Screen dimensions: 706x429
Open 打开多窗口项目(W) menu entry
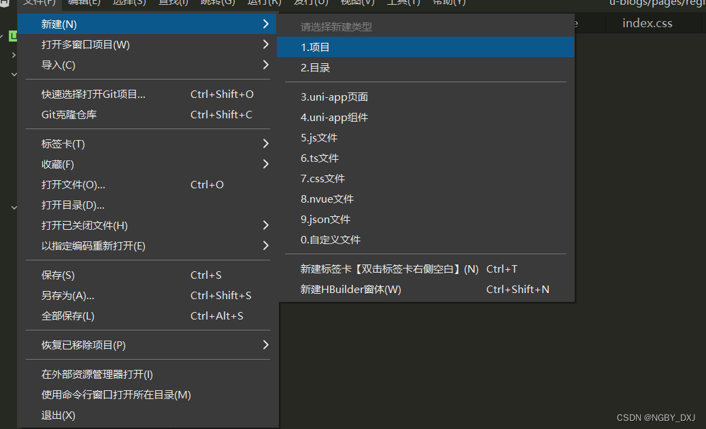tap(147, 45)
